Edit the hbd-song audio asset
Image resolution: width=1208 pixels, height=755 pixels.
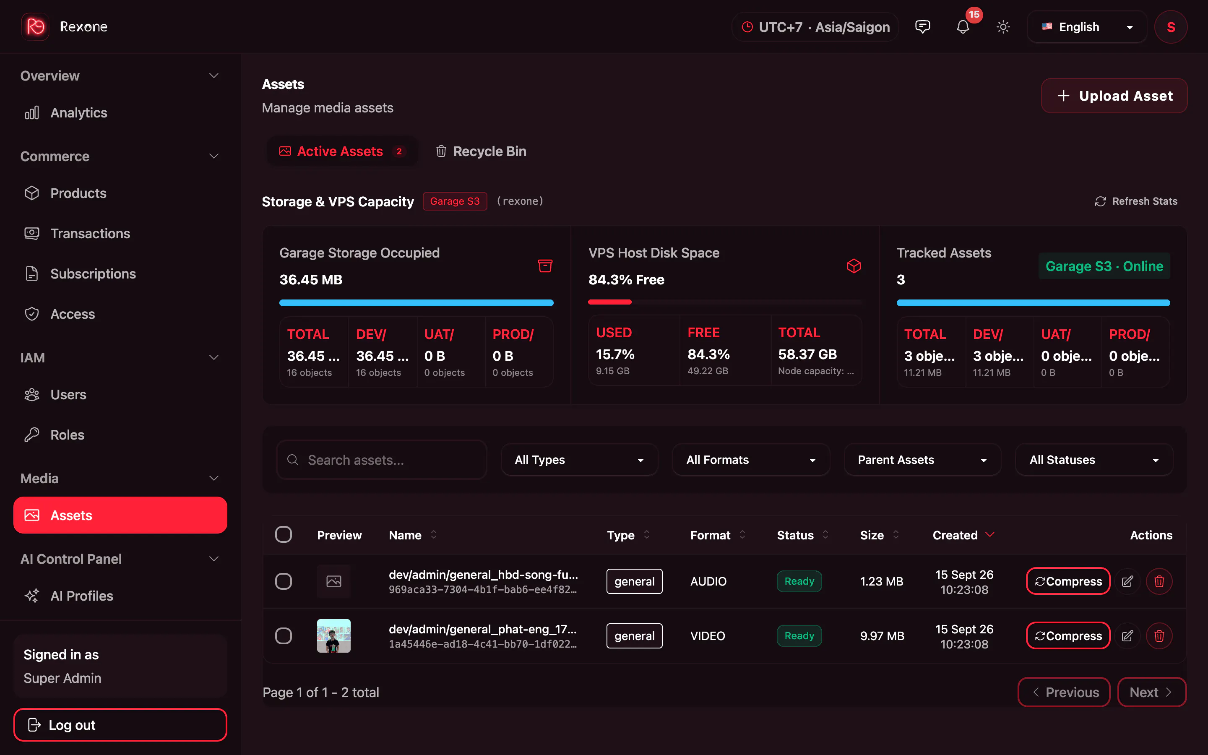click(1127, 581)
